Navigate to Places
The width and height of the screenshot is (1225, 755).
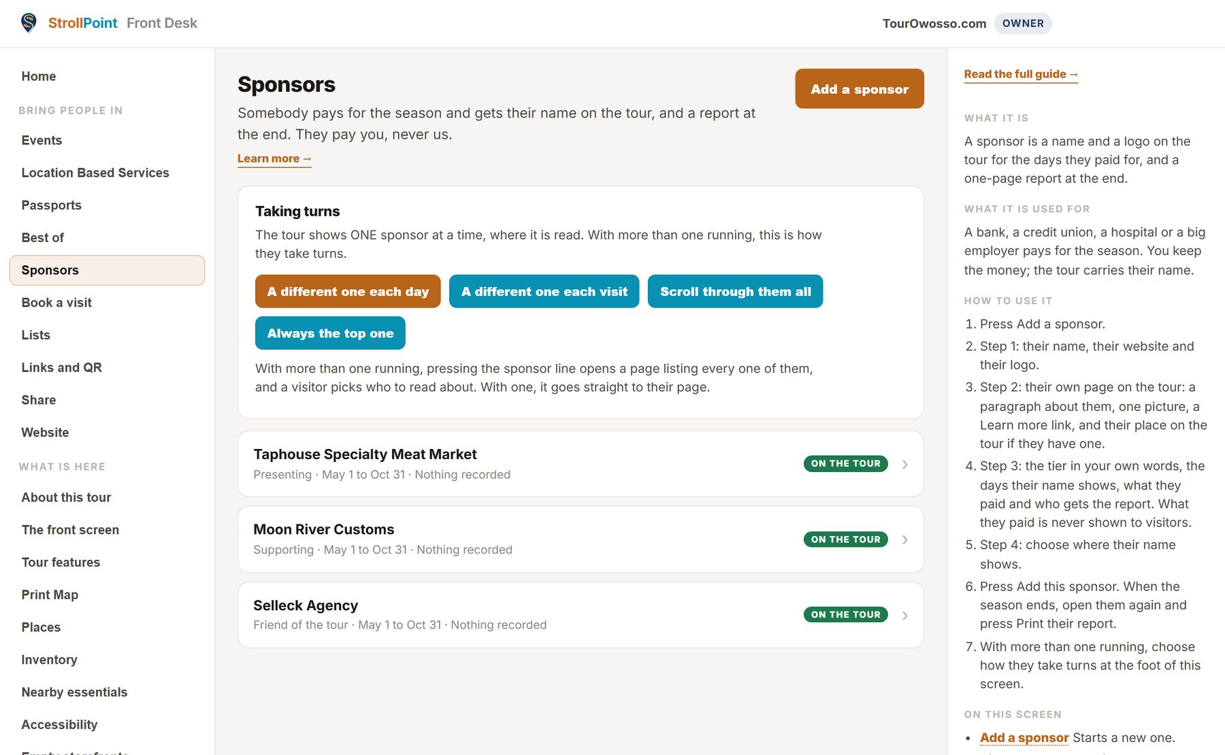pos(41,627)
